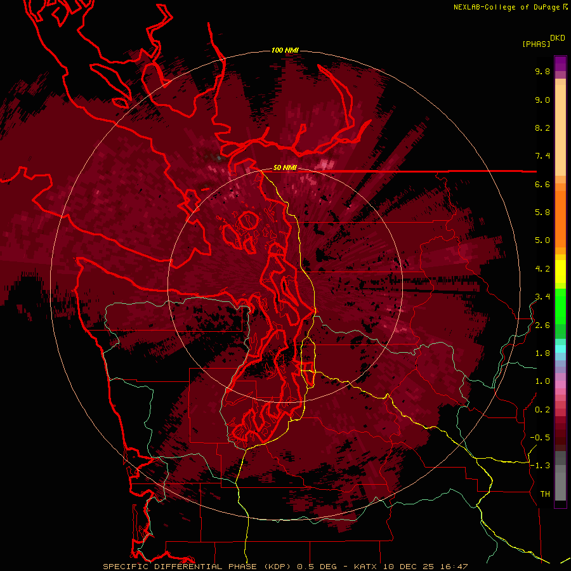The height and width of the screenshot is (571, 571).
Task: Click the purple top segment of color bar
Action: [560, 63]
